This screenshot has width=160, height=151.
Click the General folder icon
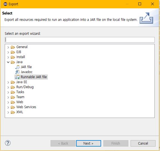(13, 47)
